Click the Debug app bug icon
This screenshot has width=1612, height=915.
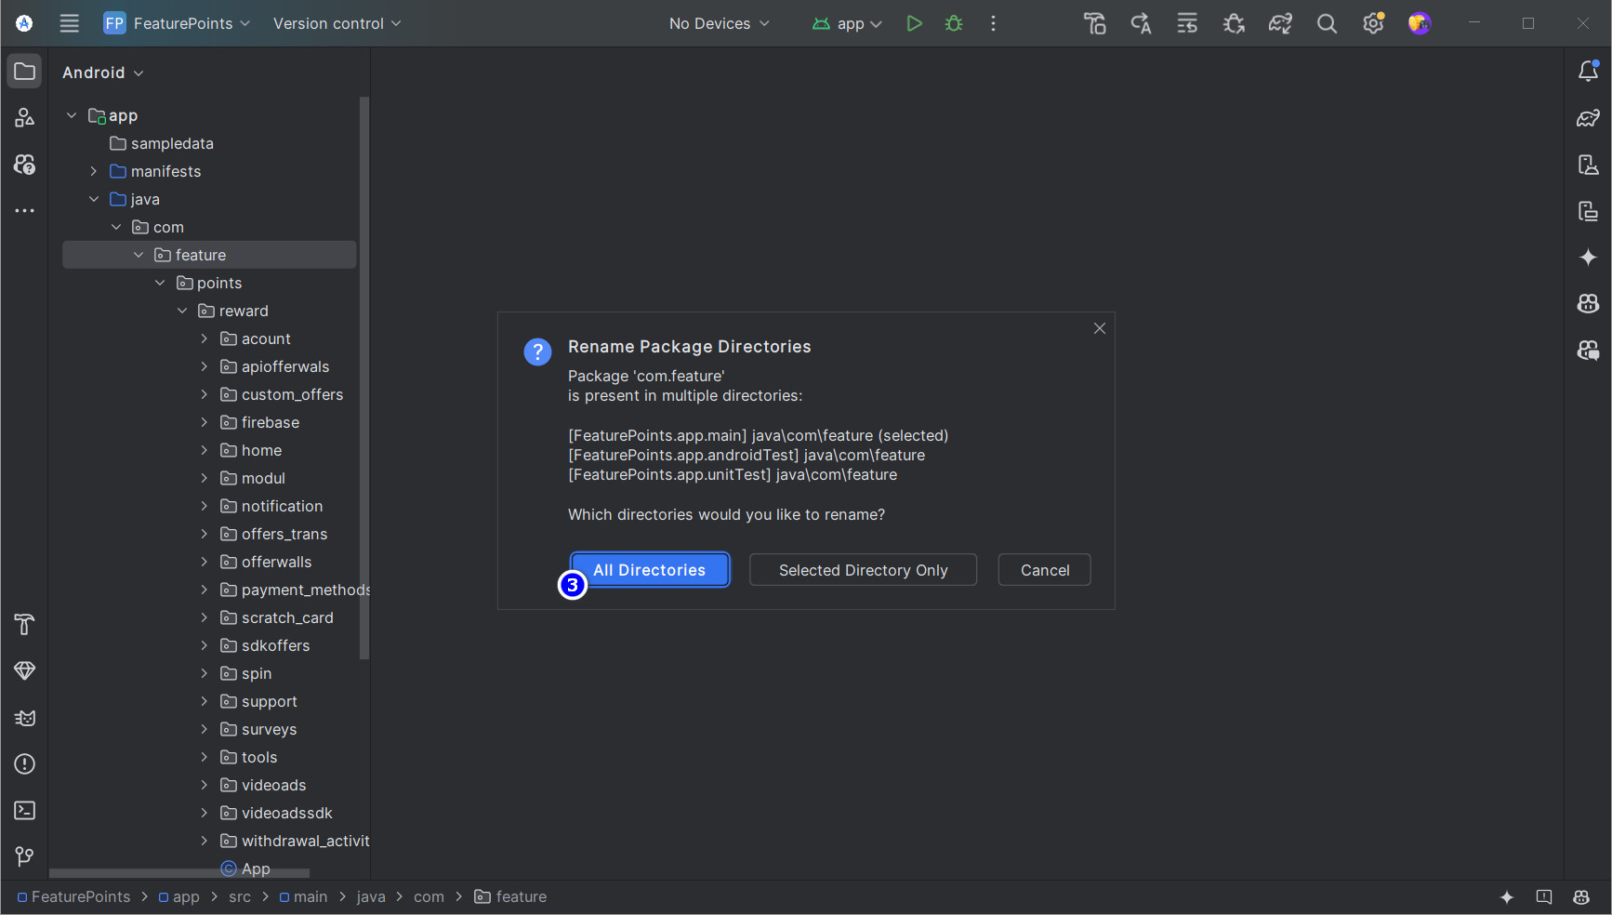point(954,23)
